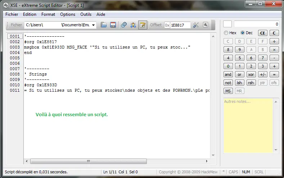Click the '#org 0x1E933D' line
The width and height of the screenshot is (284, 178).
point(41,85)
